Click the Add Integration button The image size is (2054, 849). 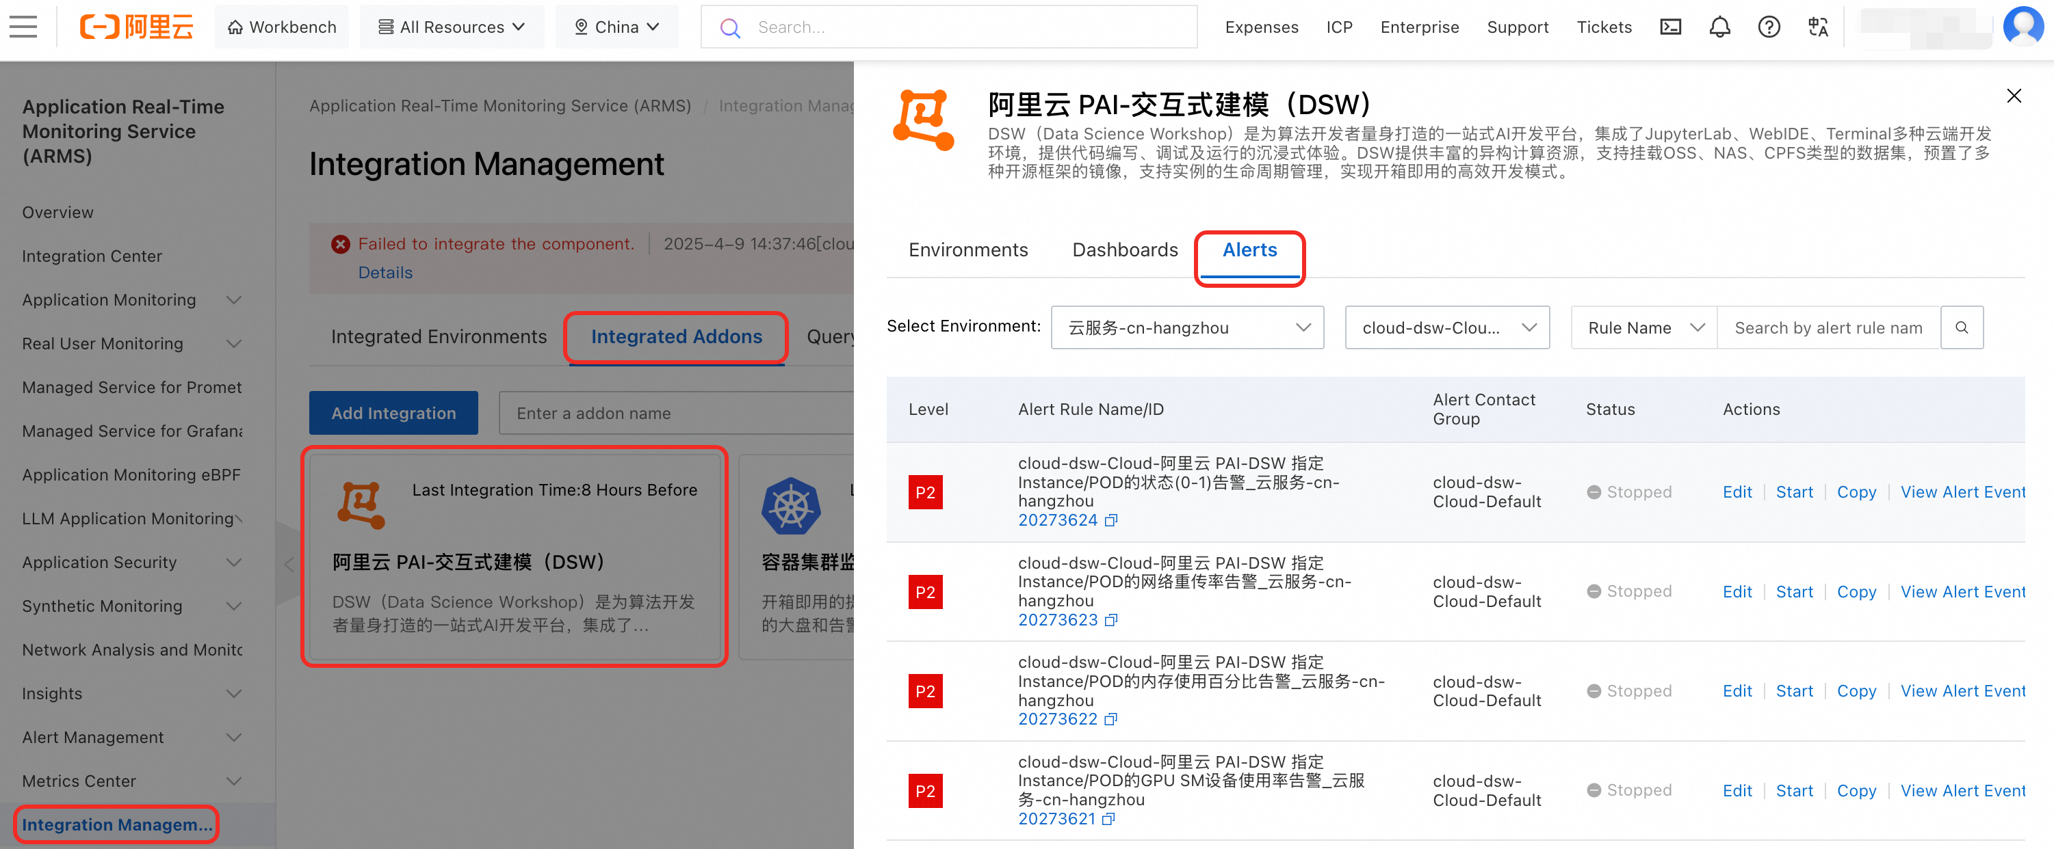tap(393, 413)
